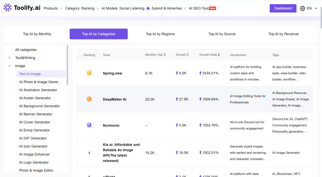The height and width of the screenshot is (177, 322).
Task: Click the flame icon beside Submit & Advertise
Action: 148,8
